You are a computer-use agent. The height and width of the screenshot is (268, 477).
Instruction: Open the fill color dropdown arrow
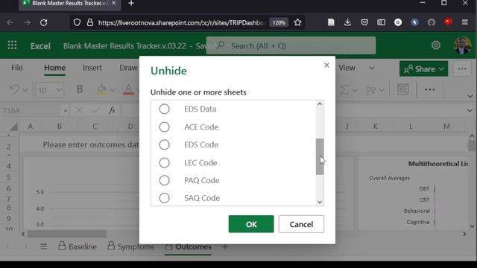point(113,90)
